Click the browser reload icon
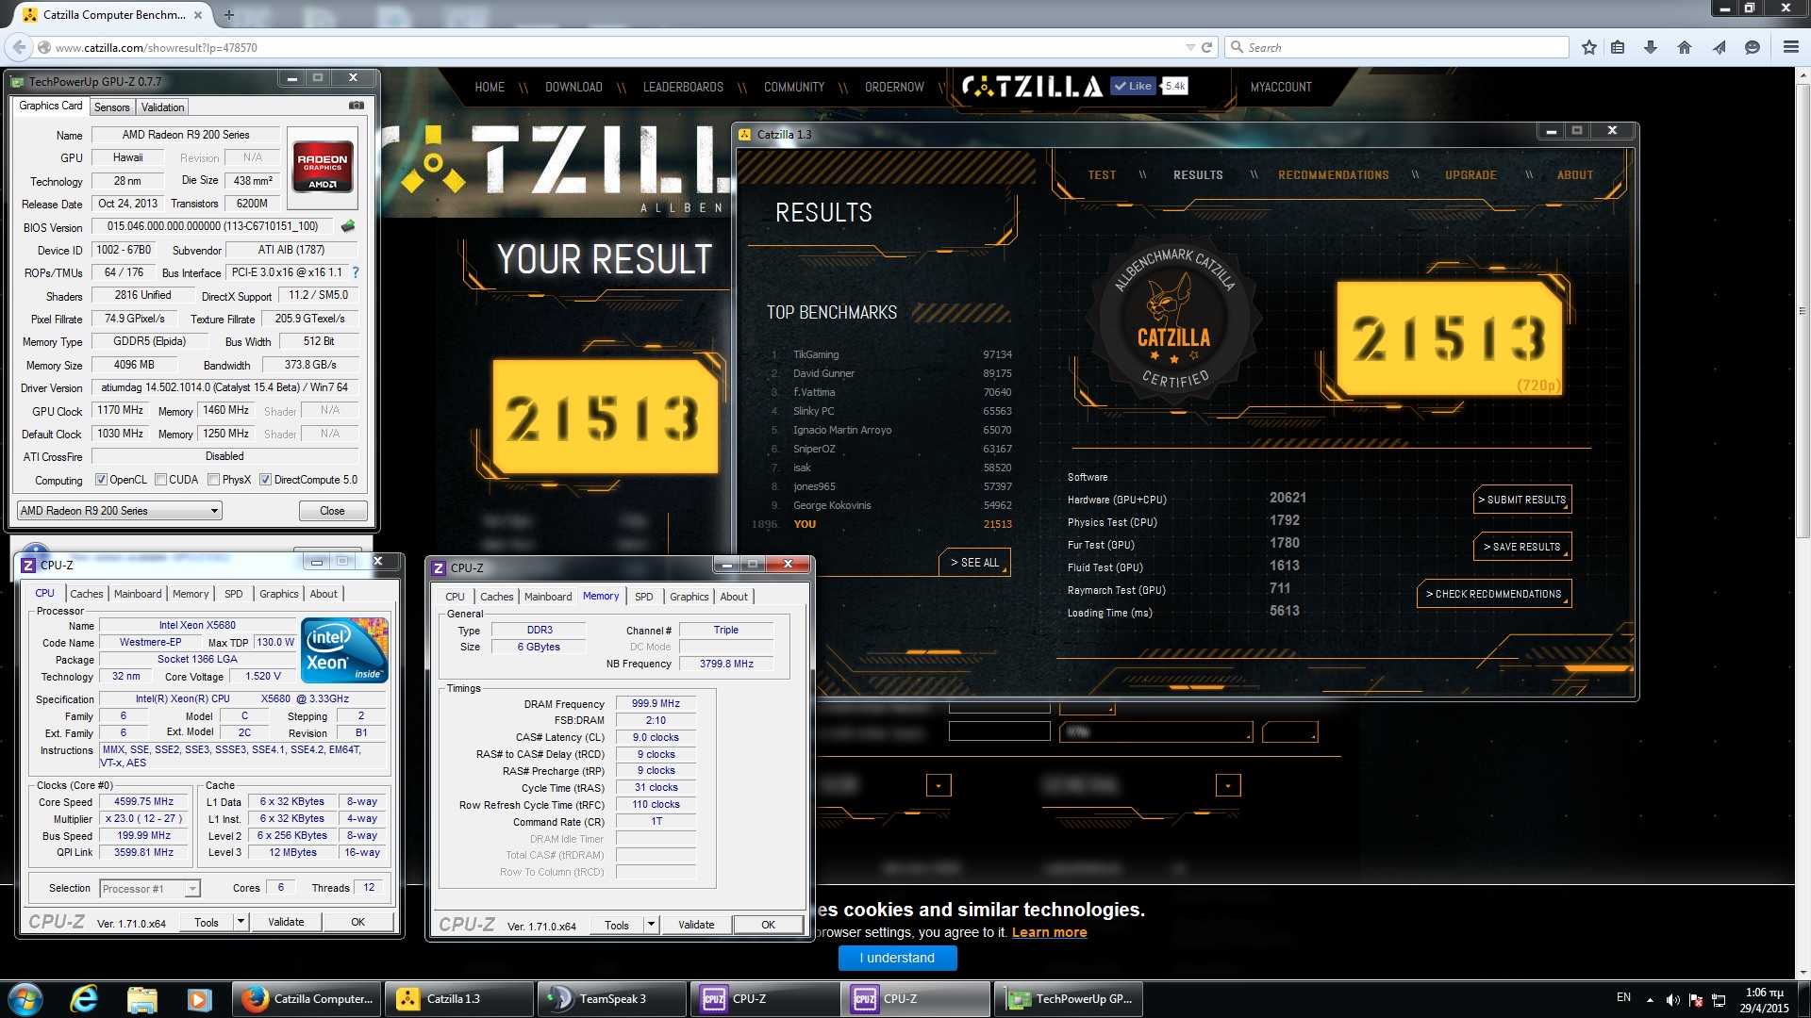This screenshot has width=1811, height=1018. (1205, 47)
